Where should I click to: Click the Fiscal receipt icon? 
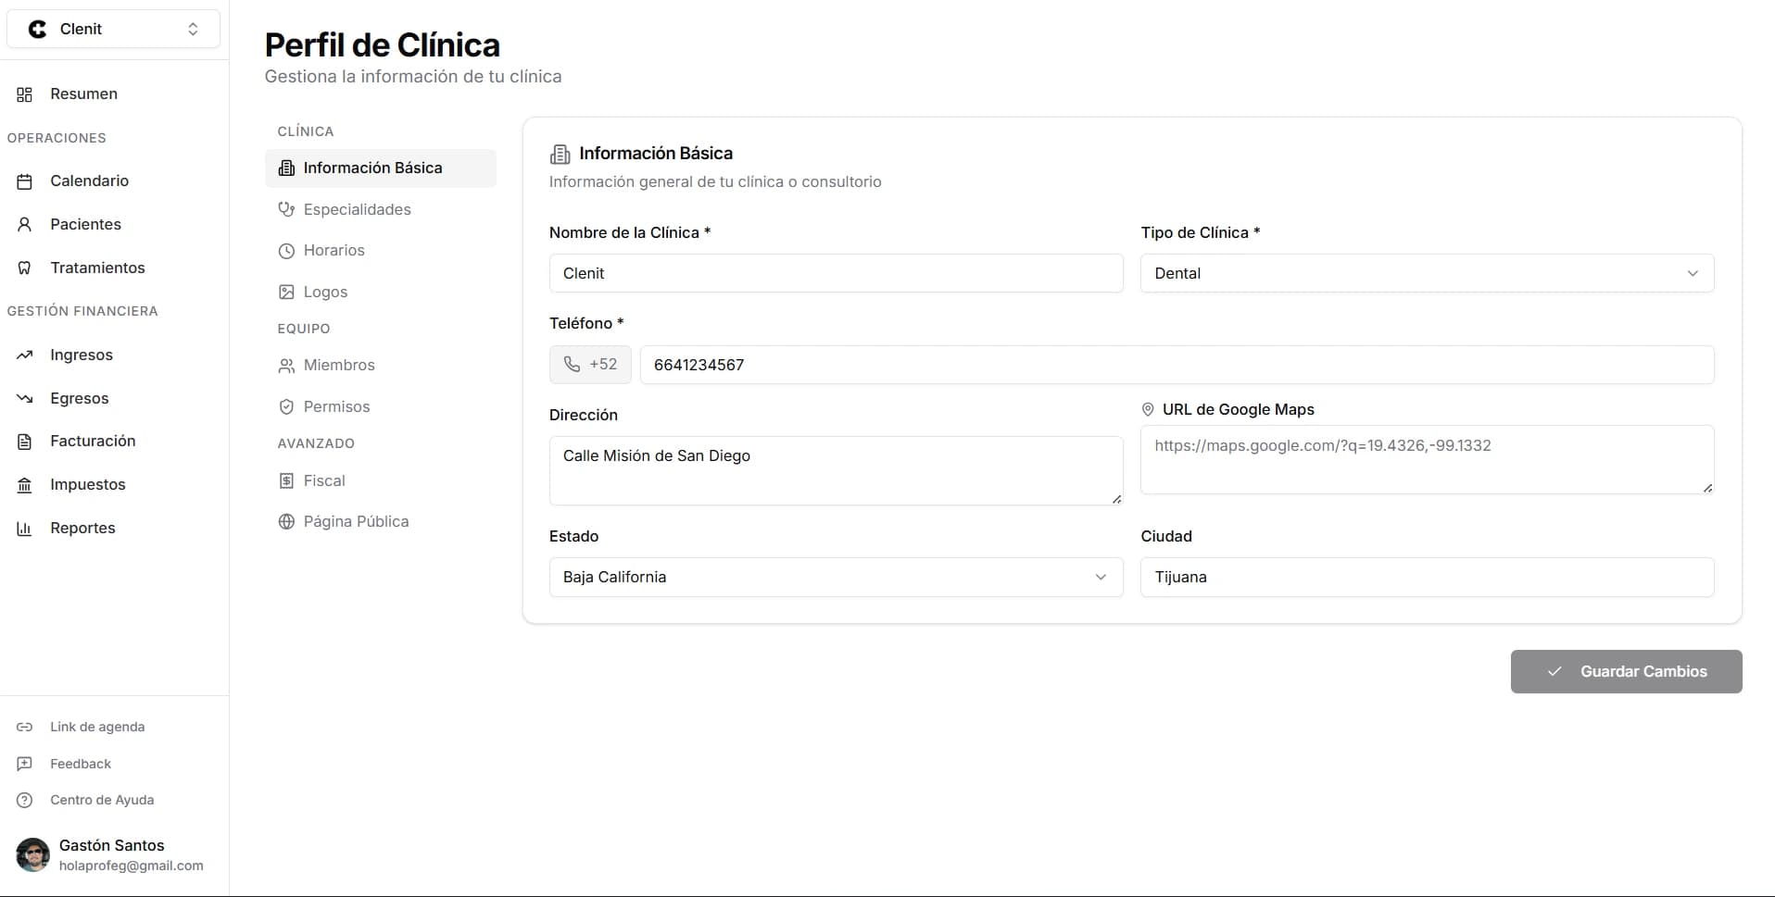pos(286,481)
